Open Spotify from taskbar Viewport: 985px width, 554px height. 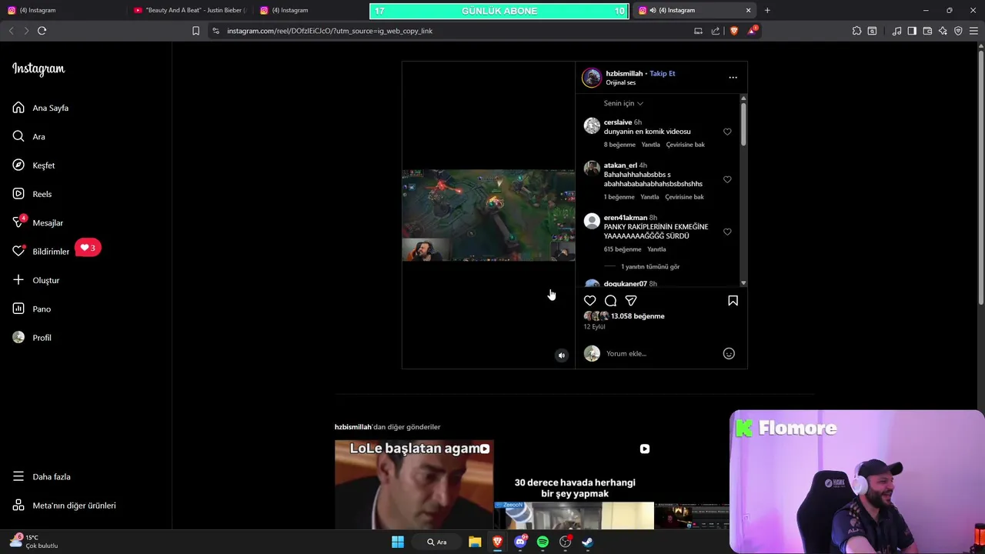543,542
